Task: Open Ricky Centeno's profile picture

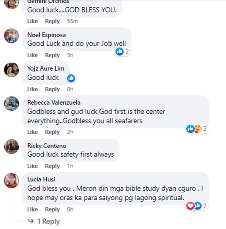Action: [x=11, y=147]
